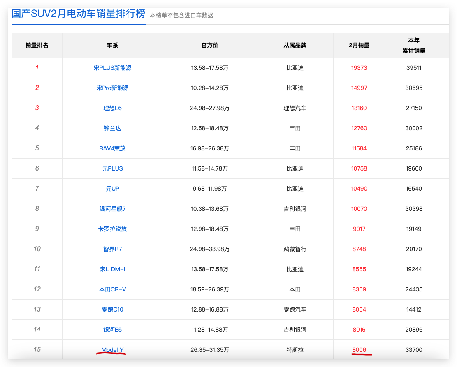Click the price 9.68-11.98万
The width and height of the screenshot is (457, 367).
(209, 189)
